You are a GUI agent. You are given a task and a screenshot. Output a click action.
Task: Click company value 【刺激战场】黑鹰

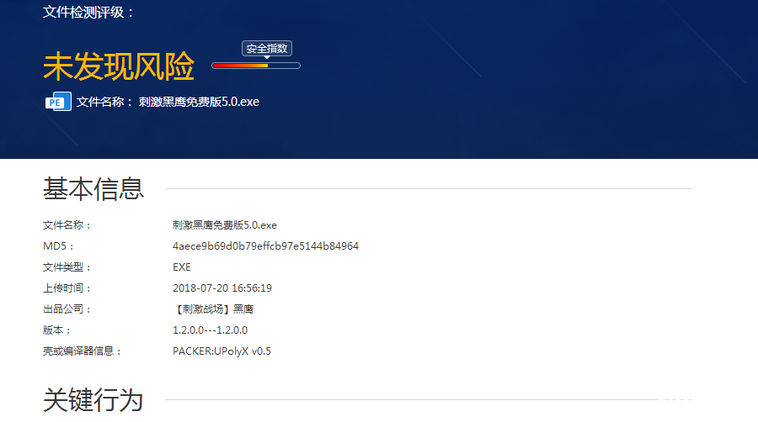pos(213,309)
